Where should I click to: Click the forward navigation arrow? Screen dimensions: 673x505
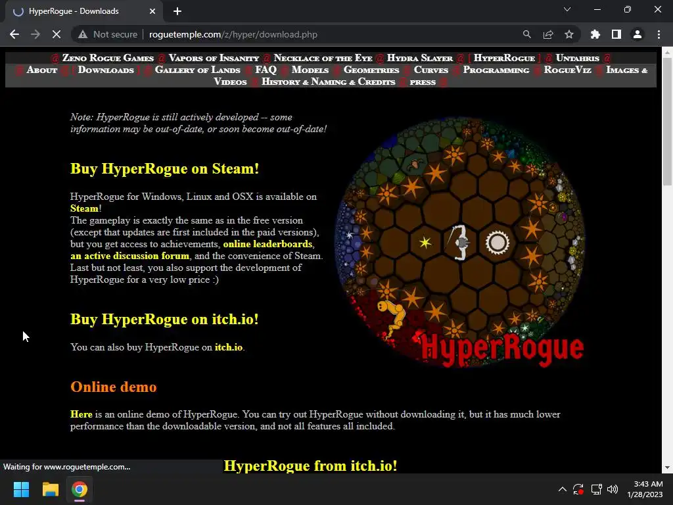click(35, 34)
